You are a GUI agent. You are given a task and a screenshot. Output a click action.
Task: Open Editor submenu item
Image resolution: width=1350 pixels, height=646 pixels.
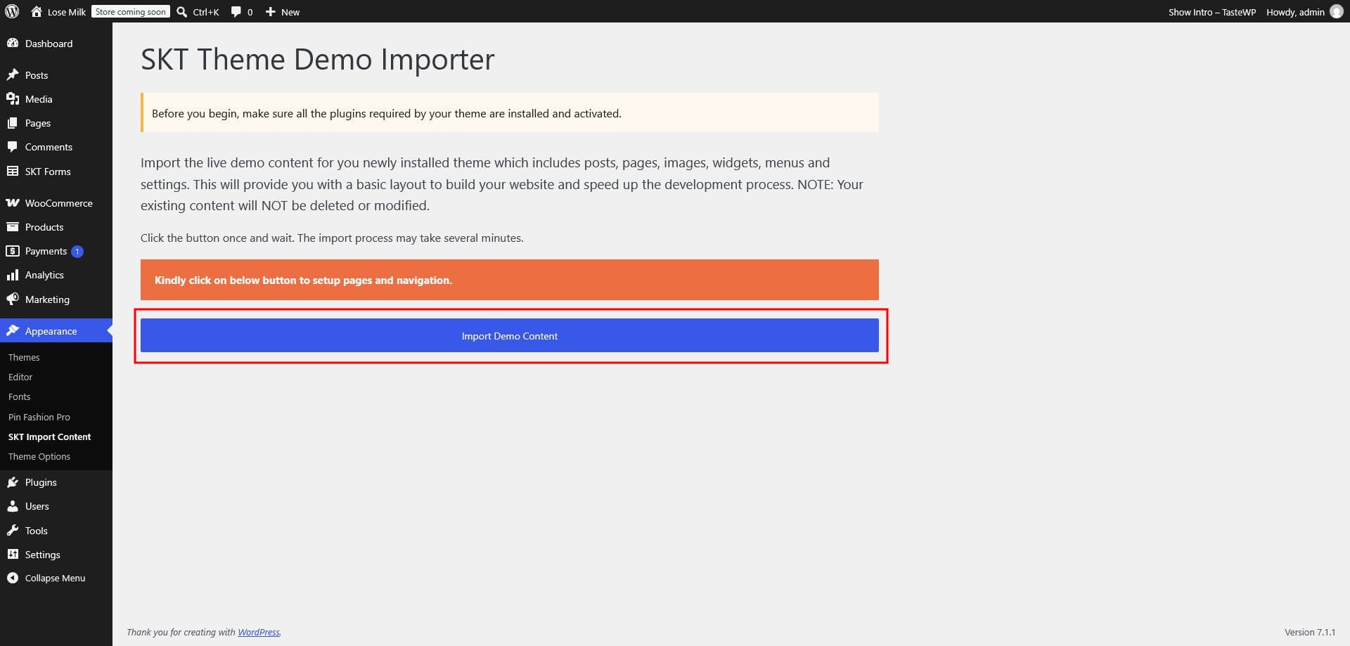[x=20, y=377]
